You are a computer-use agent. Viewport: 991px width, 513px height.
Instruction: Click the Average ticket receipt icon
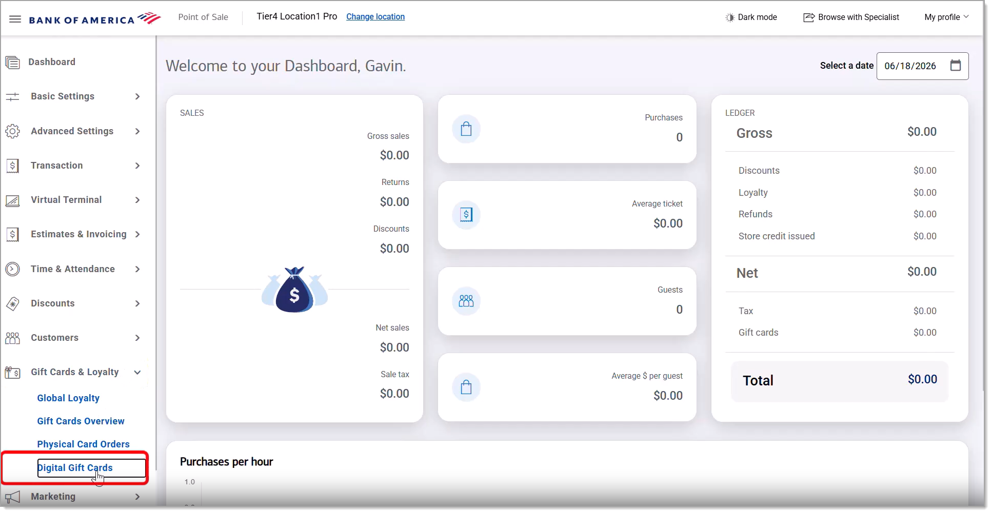coord(466,215)
